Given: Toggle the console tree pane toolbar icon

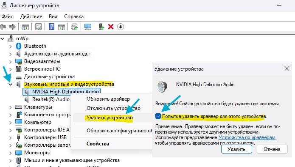Looking at the screenshot, I should click(25, 27).
